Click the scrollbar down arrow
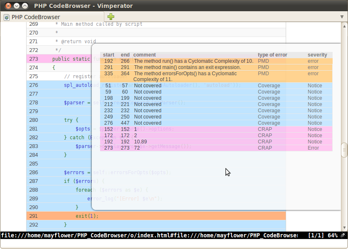The image size is (348, 249). click(x=344, y=228)
